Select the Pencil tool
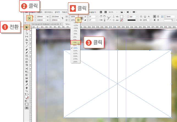 pyautogui.click(x=27, y=52)
